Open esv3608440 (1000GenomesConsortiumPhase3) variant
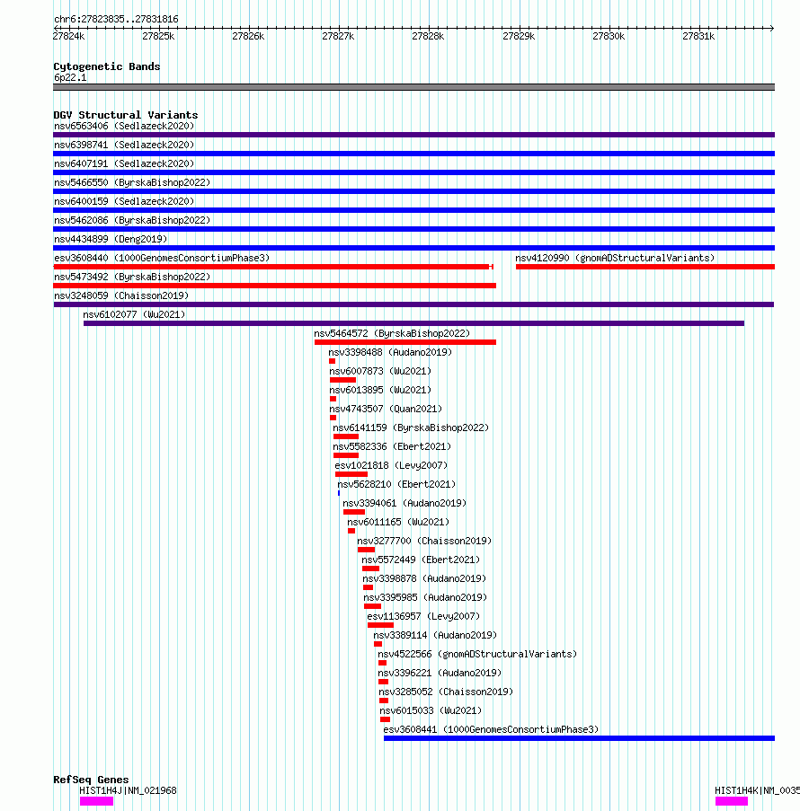800x811 pixels. [162, 258]
